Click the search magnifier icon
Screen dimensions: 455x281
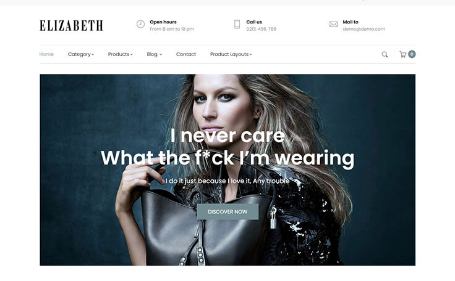385,54
